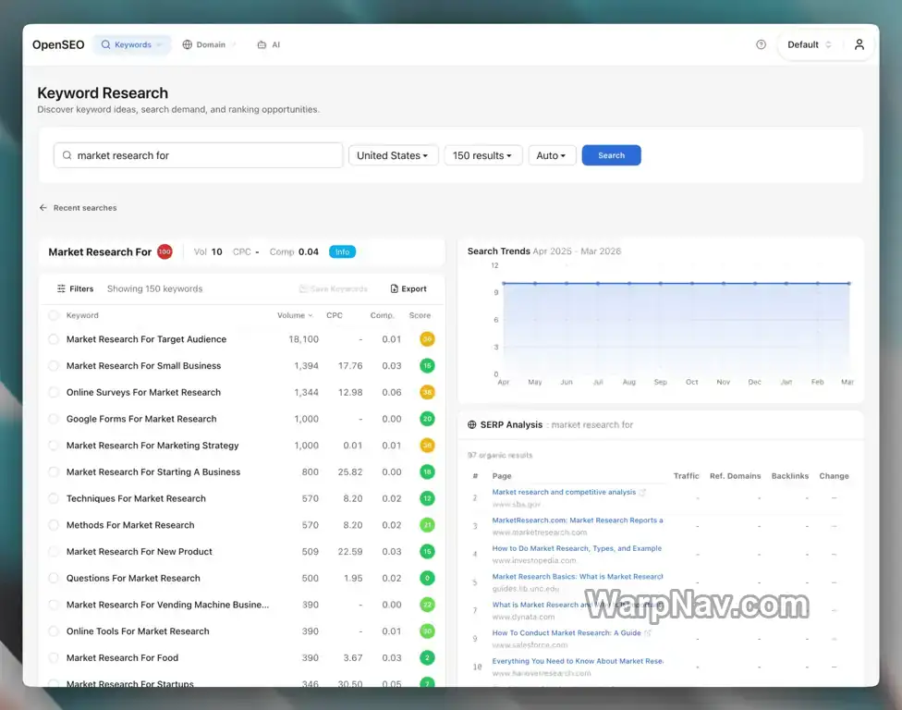
Task: Click score badge for Google Forms For Market Research
Action: point(427,419)
